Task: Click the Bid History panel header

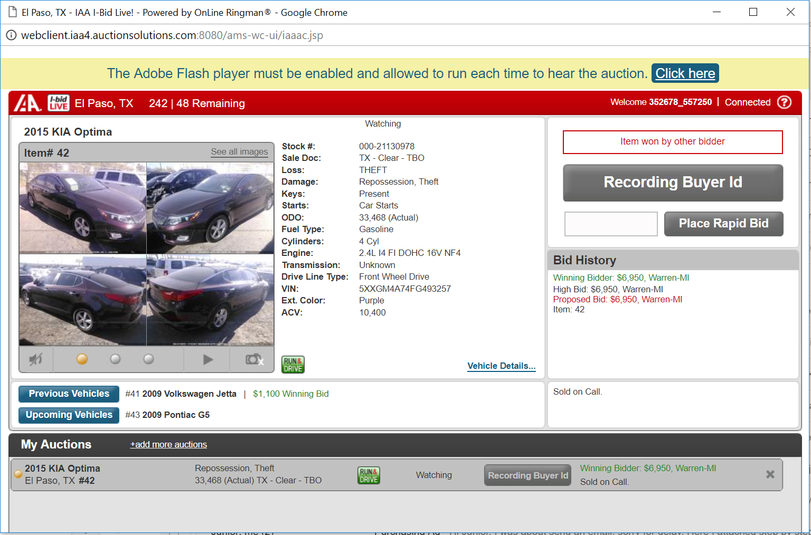Action: pyautogui.click(x=673, y=260)
